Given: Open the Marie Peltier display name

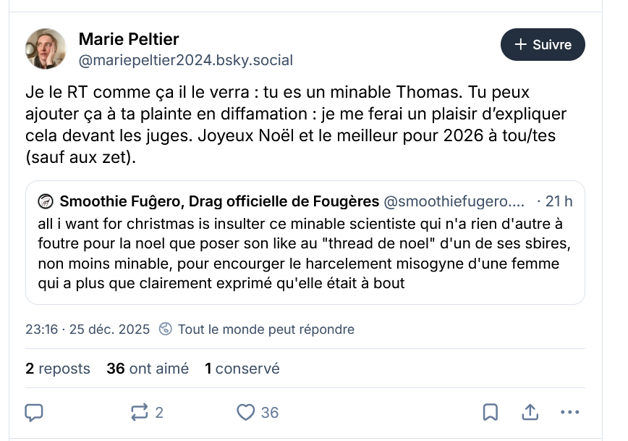Looking at the screenshot, I should point(128,39).
